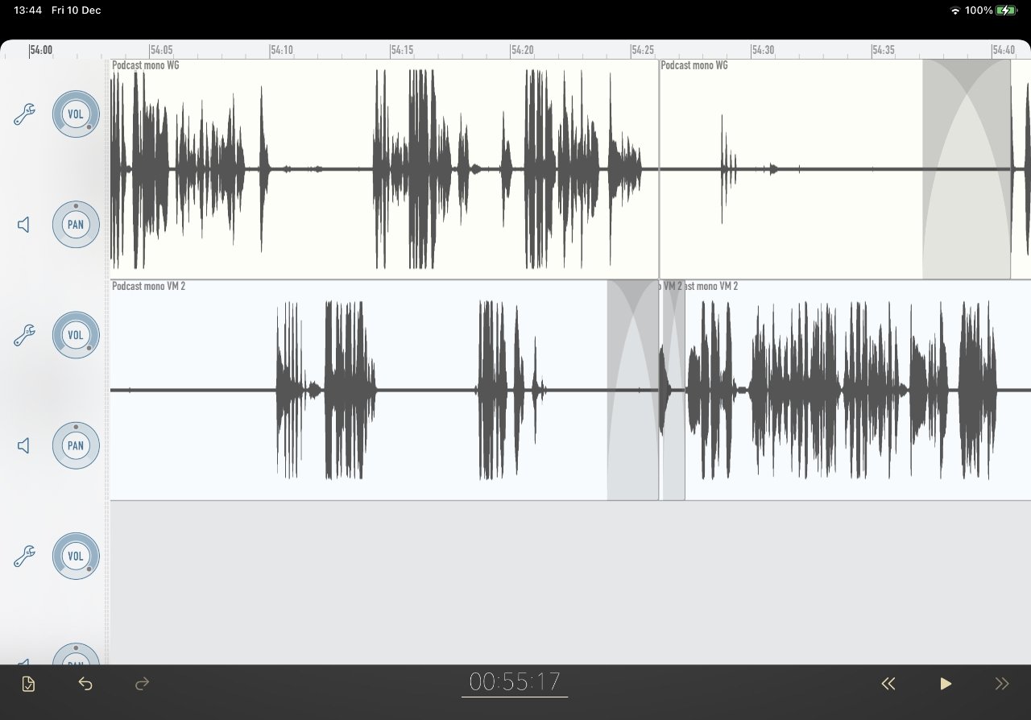The width and height of the screenshot is (1031, 720).
Task: Jump to 54:15 on the timeline ruler
Action: pyautogui.click(x=401, y=50)
